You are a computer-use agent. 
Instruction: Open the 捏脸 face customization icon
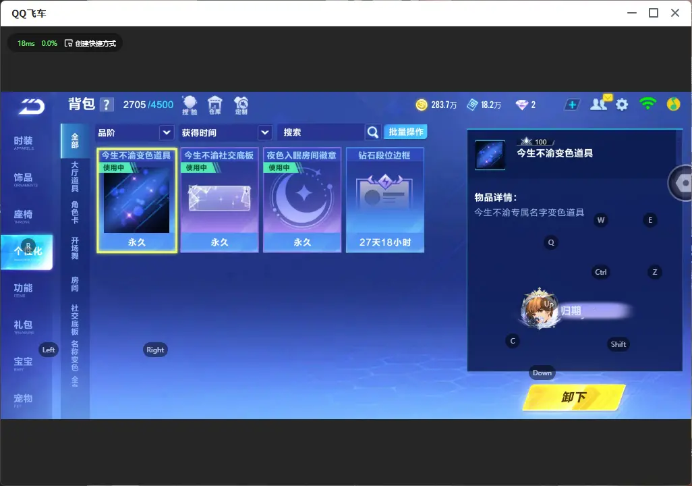[x=190, y=105]
